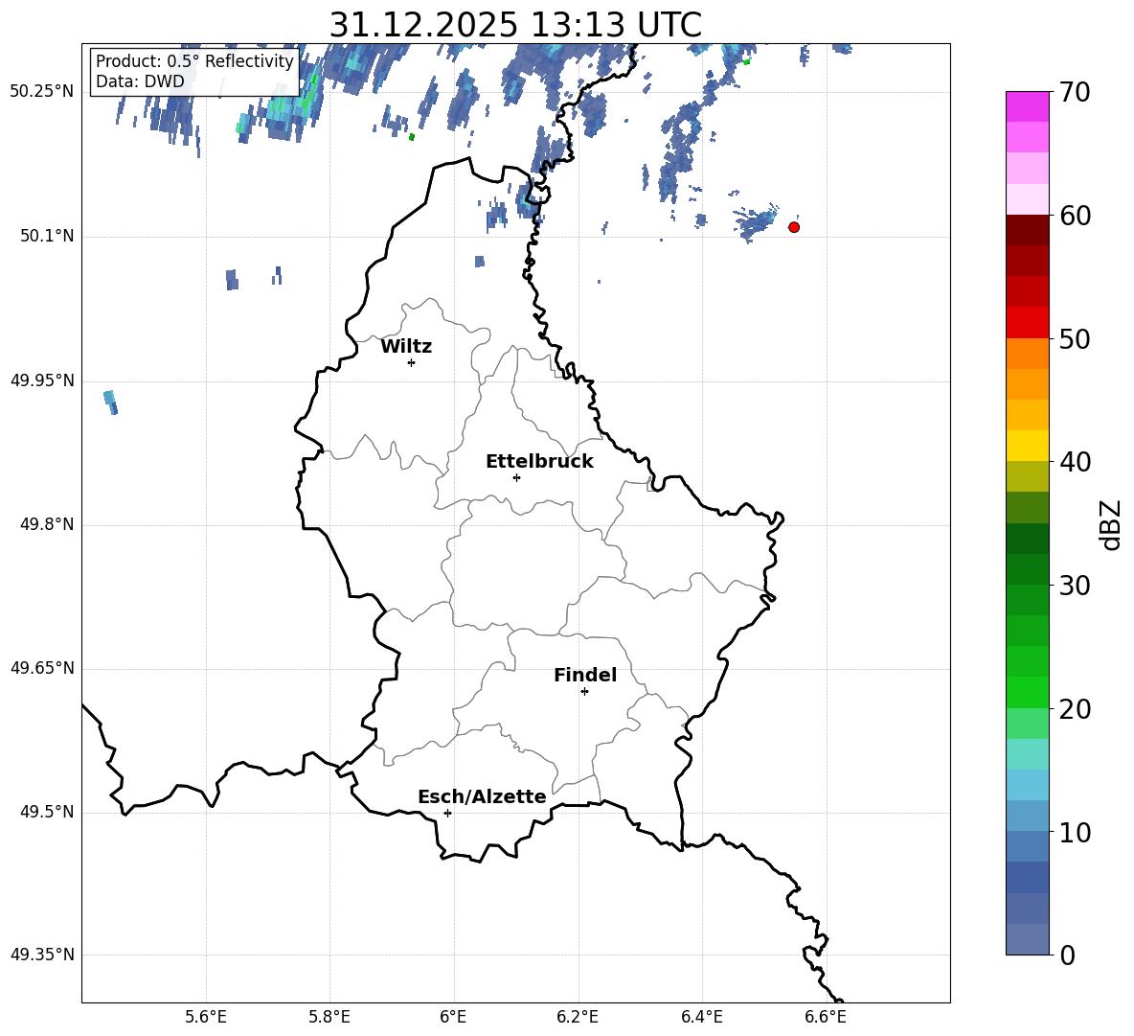Click the dBZ colorbar axis label
The height and width of the screenshot is (1036, 1134).
click(x=1111, y=524)
